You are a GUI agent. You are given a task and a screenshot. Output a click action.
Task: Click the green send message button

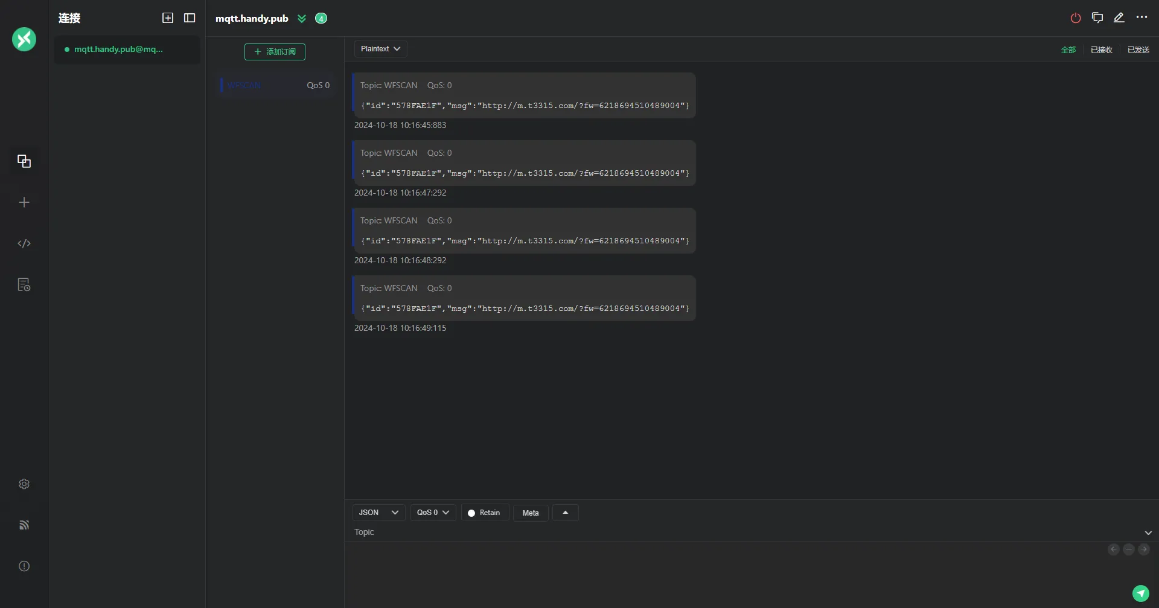pos(1140,594)
